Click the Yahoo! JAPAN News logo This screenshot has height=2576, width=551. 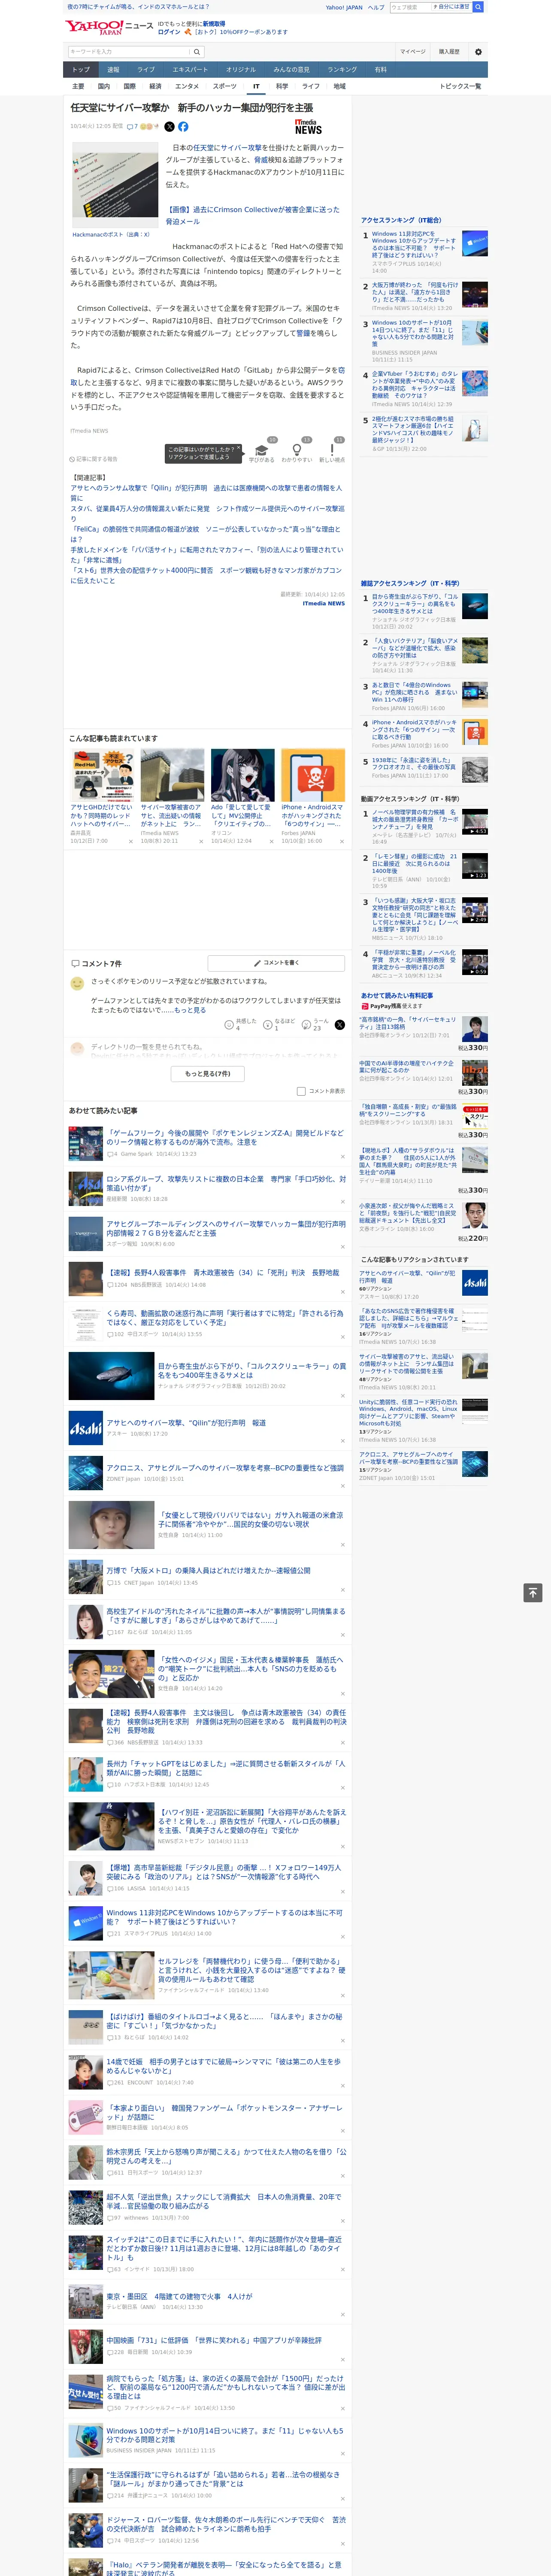point(109,27)
